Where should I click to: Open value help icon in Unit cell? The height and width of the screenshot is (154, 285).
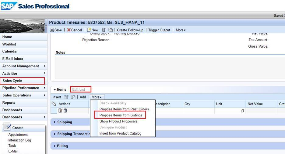[x=242, y=111]
